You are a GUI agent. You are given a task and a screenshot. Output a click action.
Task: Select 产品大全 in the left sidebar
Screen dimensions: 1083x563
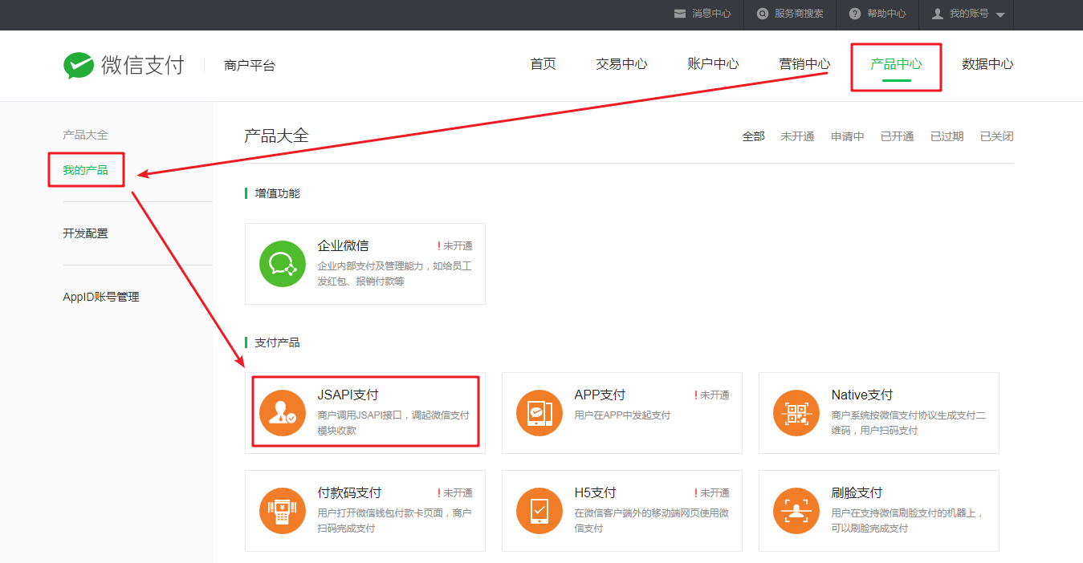[85, 135]
